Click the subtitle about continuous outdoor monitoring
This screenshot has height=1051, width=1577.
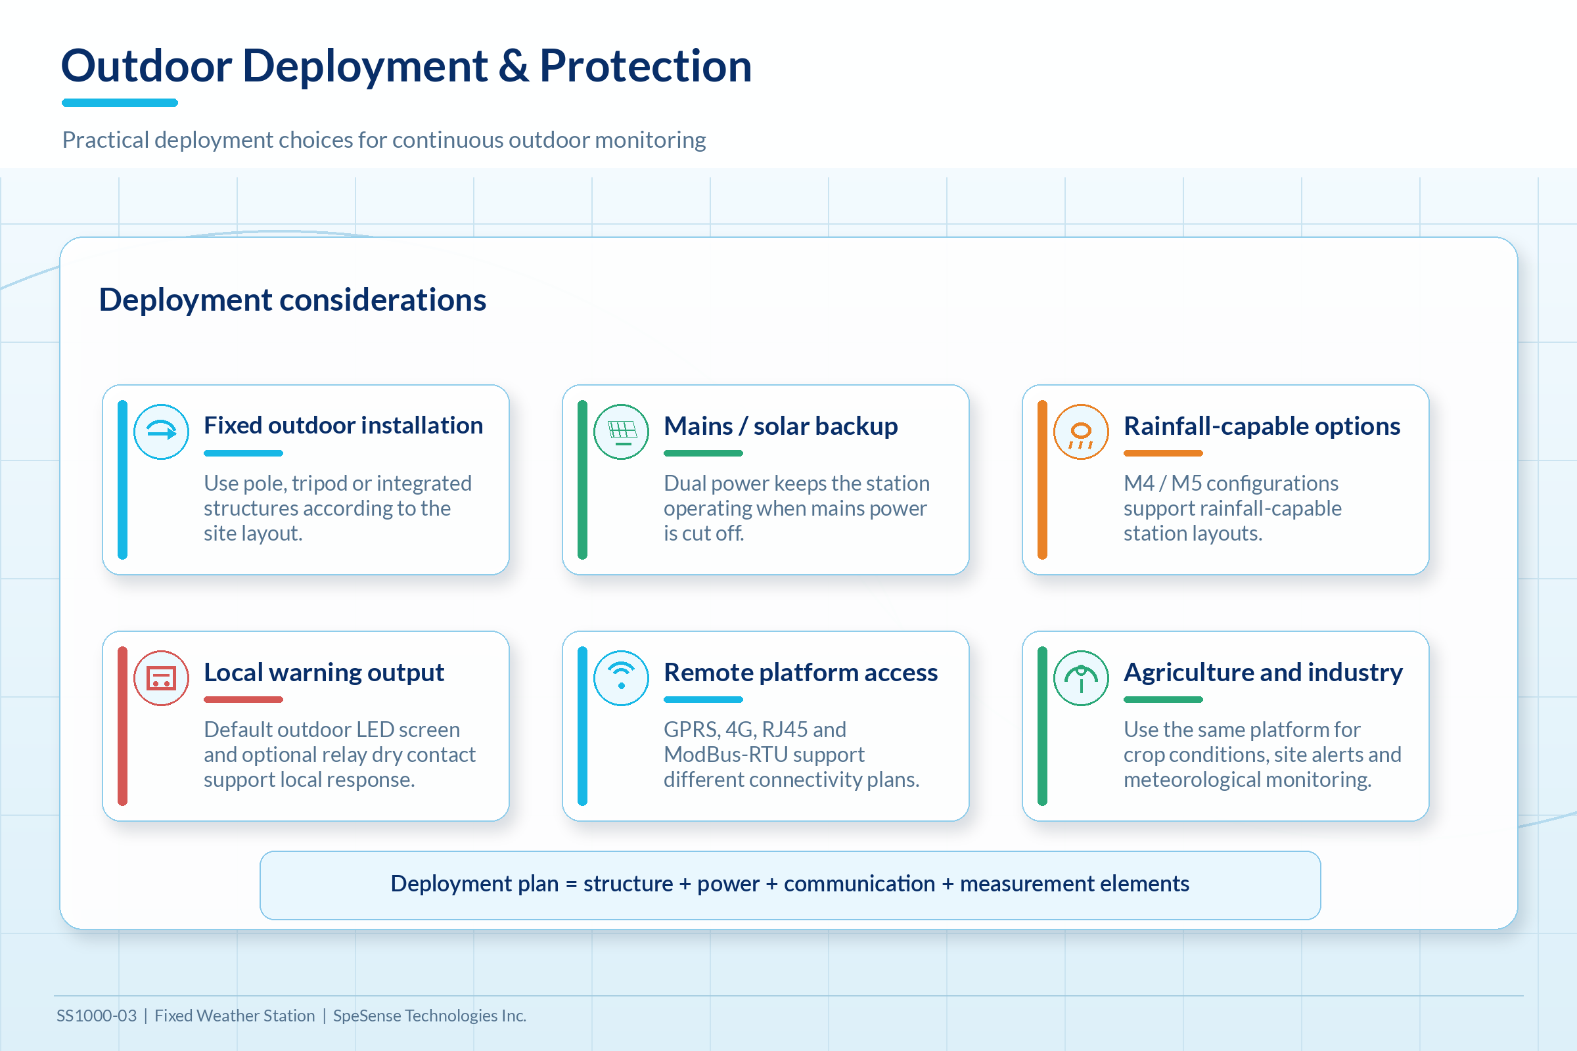384,140
